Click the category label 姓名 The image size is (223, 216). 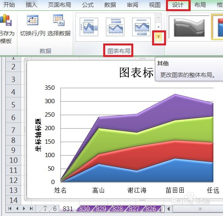click(60, 190)
